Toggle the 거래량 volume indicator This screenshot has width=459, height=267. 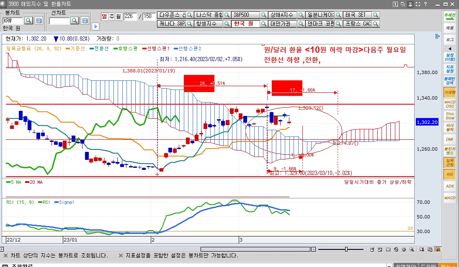(450, 92)
